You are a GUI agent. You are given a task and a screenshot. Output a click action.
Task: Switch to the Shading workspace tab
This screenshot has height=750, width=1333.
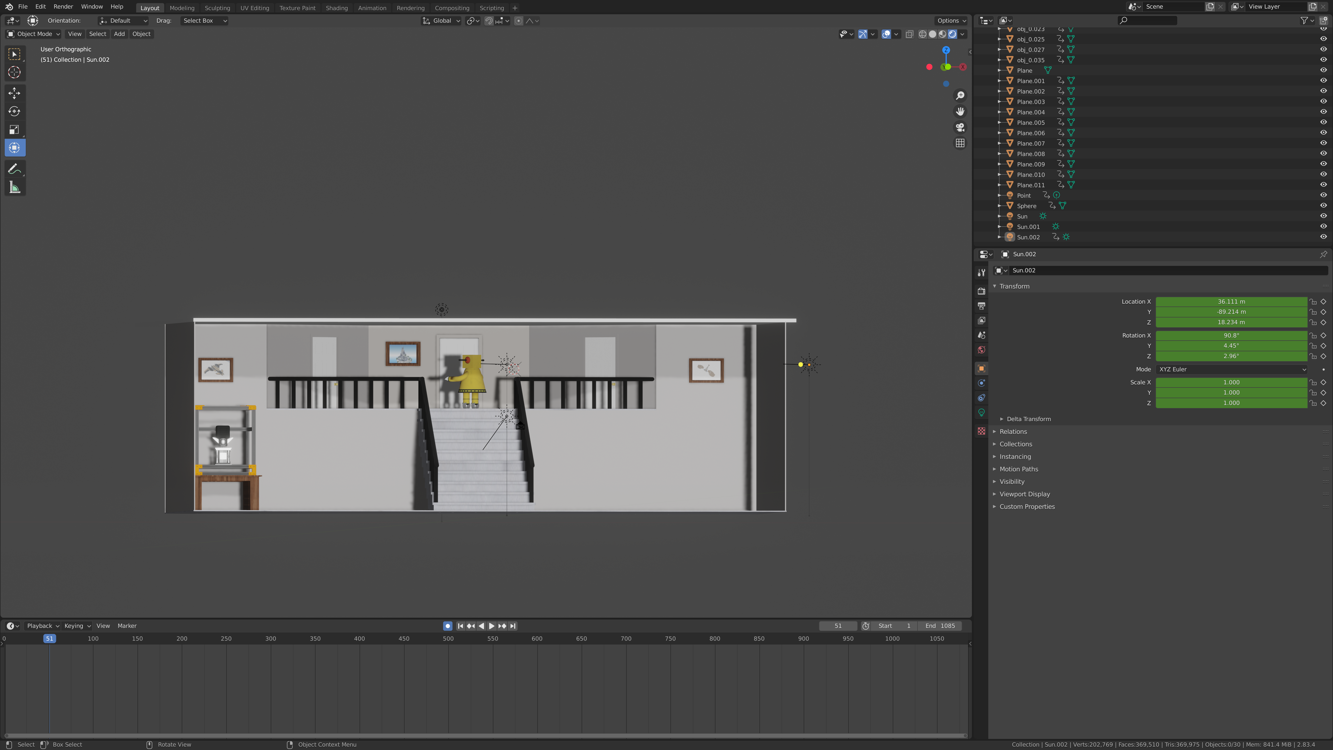tap(336, 8)
